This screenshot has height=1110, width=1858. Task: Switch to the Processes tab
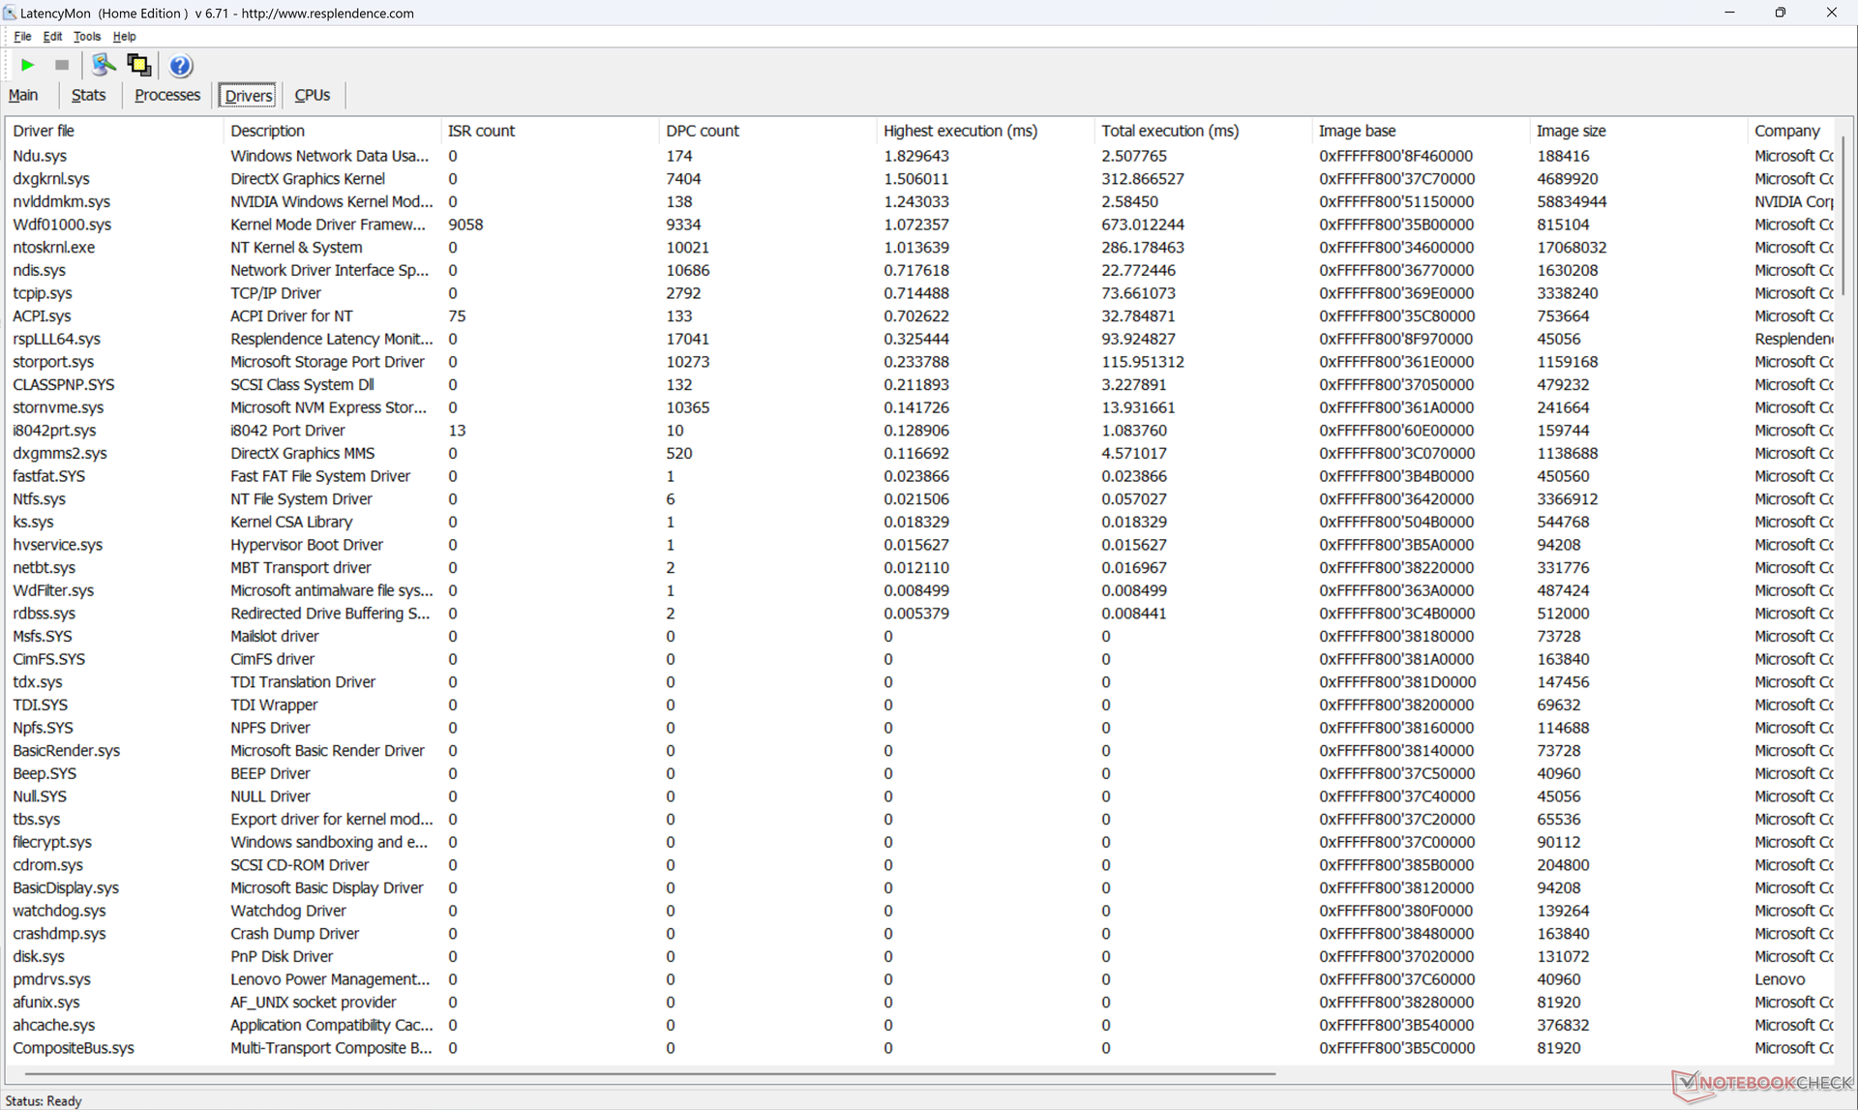[x=166, y=95]
